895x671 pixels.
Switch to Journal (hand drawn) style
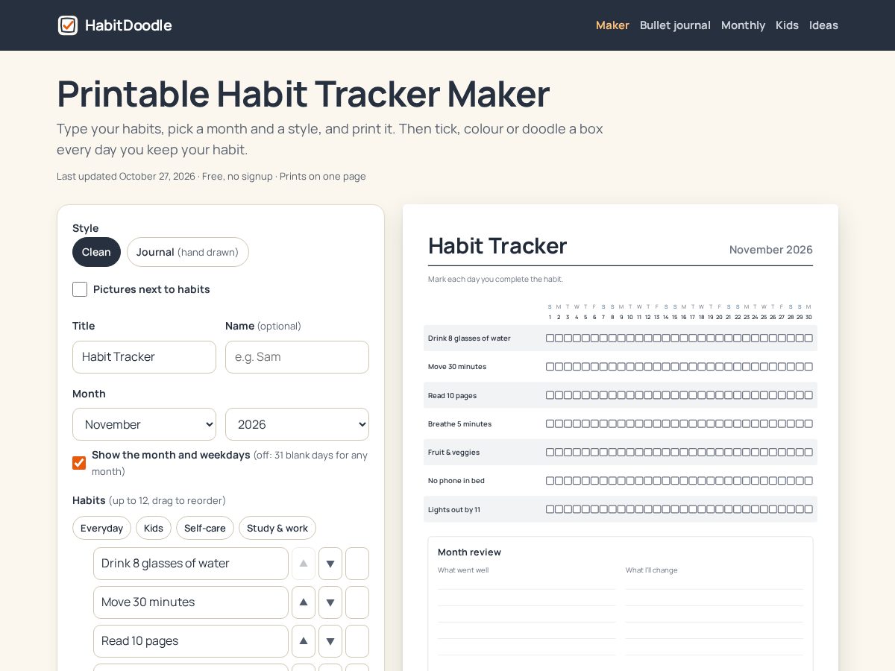click(188, 252)
